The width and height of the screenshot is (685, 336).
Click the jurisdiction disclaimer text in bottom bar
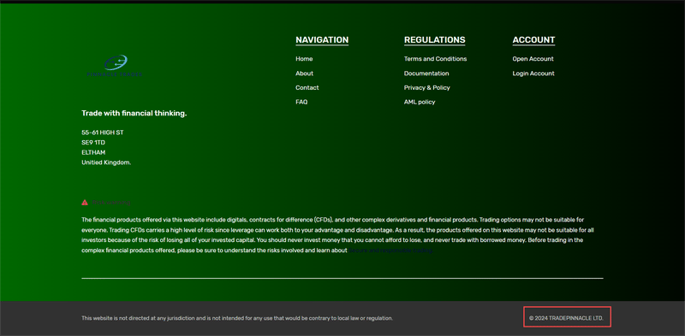(x=237, y=318)
